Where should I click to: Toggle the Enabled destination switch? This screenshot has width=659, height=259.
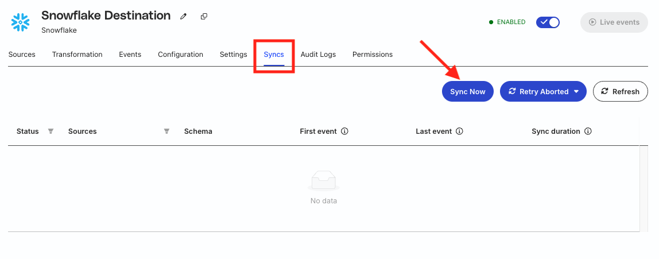coord(548,22)
